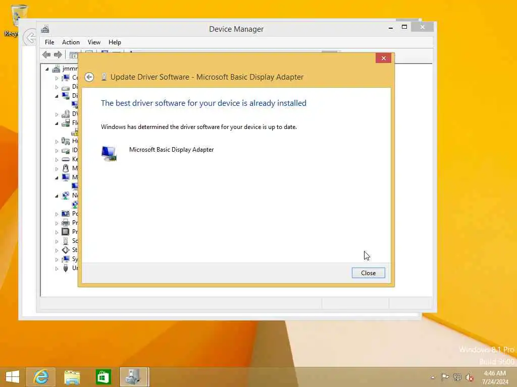Image resolution: width=517 pixels, height=387 pixels.
Task: Maximize the Device Manager window
Action: click(404, 27)
